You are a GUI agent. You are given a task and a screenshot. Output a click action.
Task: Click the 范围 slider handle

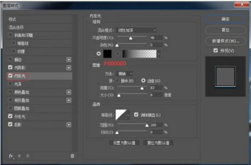click(x=147, y=125)
